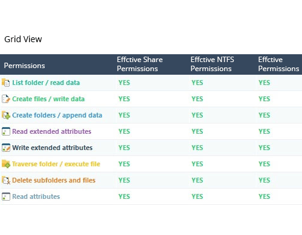The height and width of the screenshot is (235, 302).
Task: Click the Read attributes icon
Action: tap(6, 196)
